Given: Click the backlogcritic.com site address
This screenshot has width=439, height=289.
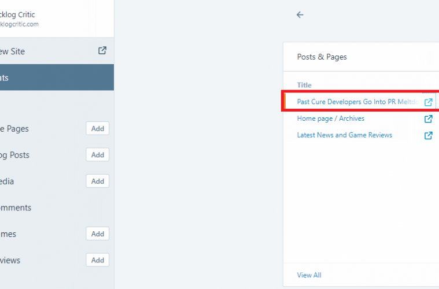Looking at the screenshot, I should [19, 24].
